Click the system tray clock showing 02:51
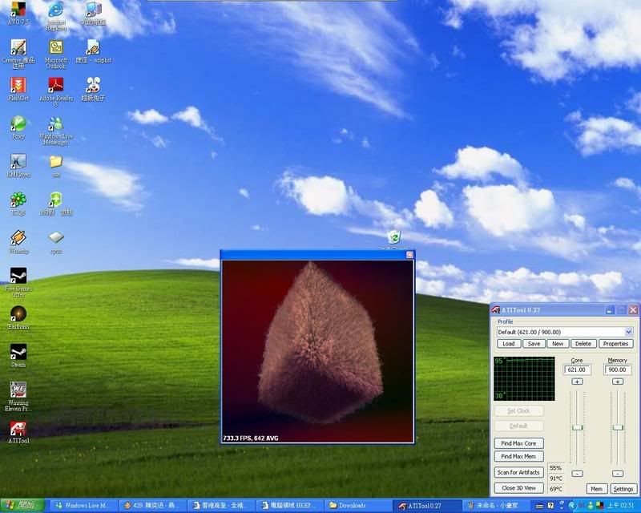 (x=620, y=506)
